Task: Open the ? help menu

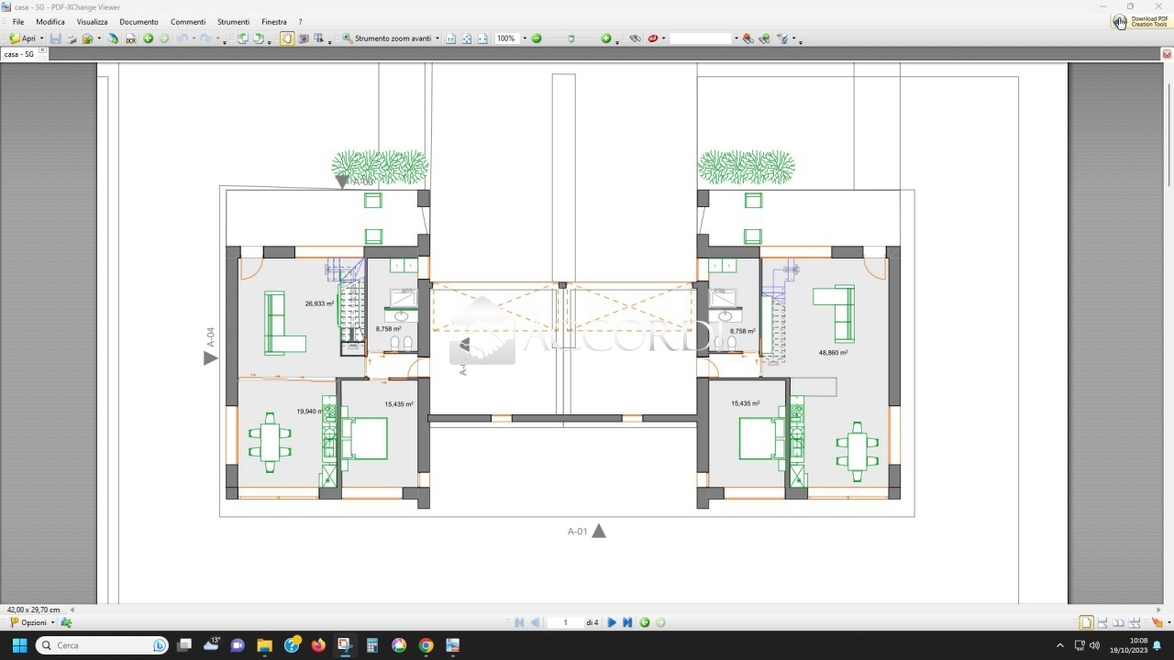Action: [300, 22]
